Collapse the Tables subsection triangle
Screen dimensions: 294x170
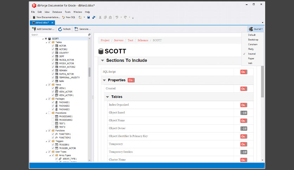[108, 97]
